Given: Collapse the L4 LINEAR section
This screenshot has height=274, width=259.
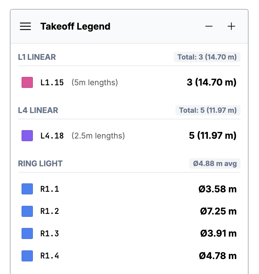Looking at the screenshot, I should [x=37, y=110].
